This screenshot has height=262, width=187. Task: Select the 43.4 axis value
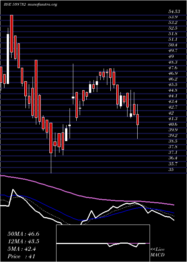173,101
